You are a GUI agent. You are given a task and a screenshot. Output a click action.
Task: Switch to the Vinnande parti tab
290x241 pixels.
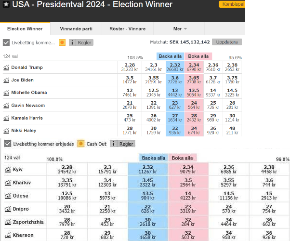coord(76,29)
